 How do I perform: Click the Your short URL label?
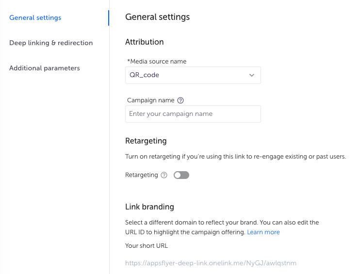pos(147,245)
